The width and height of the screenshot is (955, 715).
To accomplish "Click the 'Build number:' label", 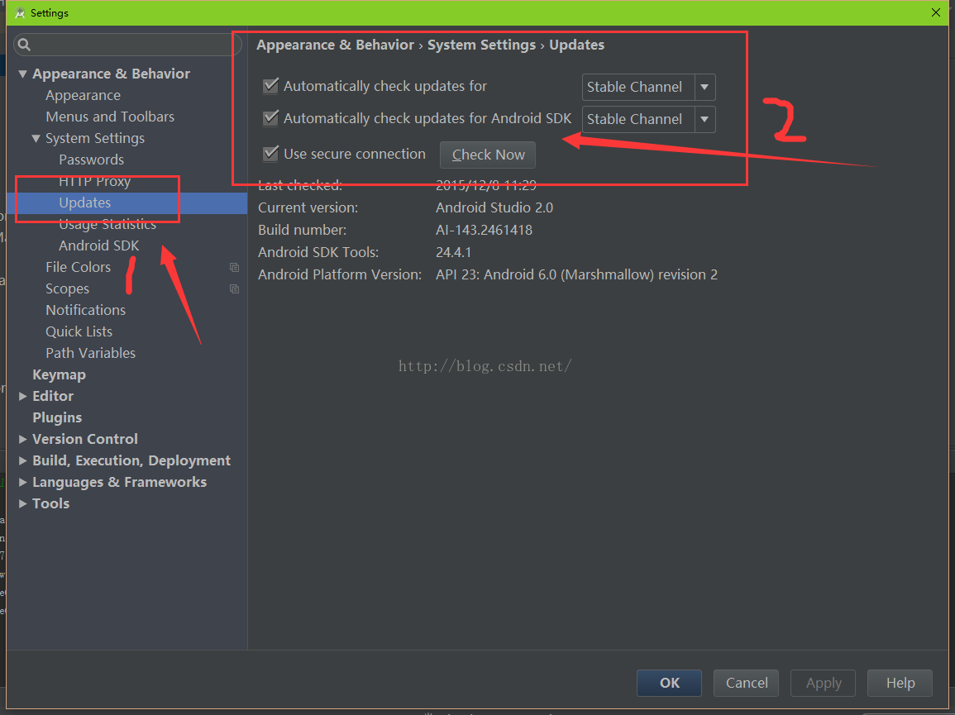I will [x=302, y=231].
